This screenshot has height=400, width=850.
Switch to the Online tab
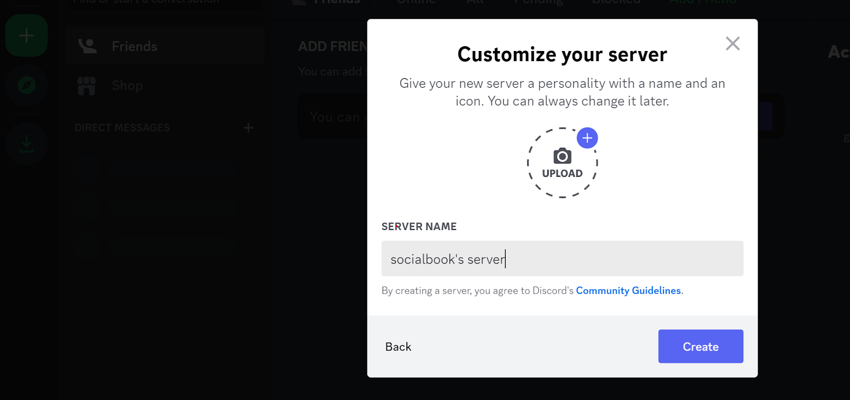(416, 3)
